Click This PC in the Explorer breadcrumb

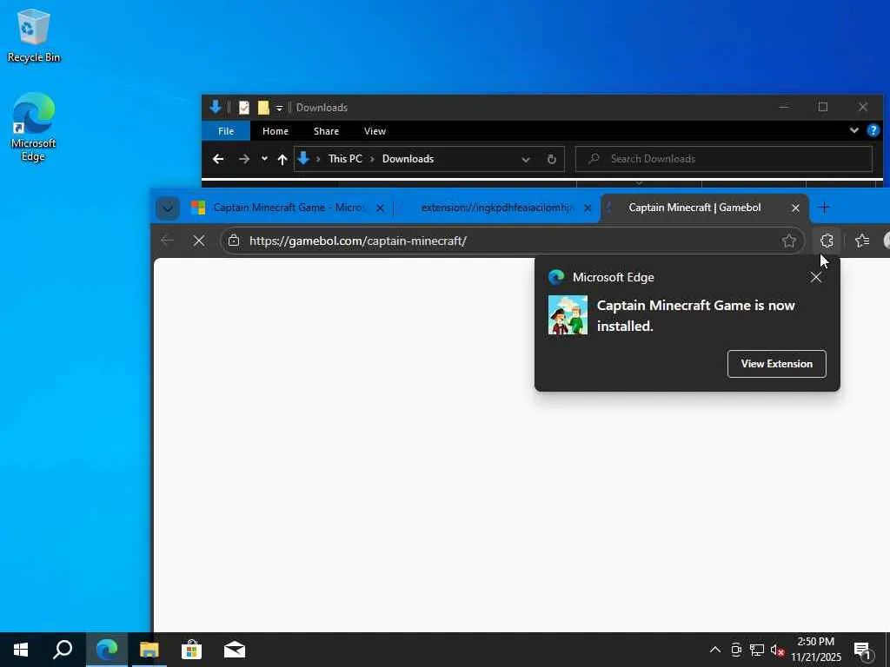[x=345, y=159]
